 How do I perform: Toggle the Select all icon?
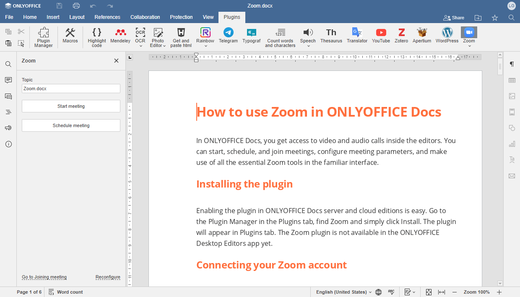21,43
